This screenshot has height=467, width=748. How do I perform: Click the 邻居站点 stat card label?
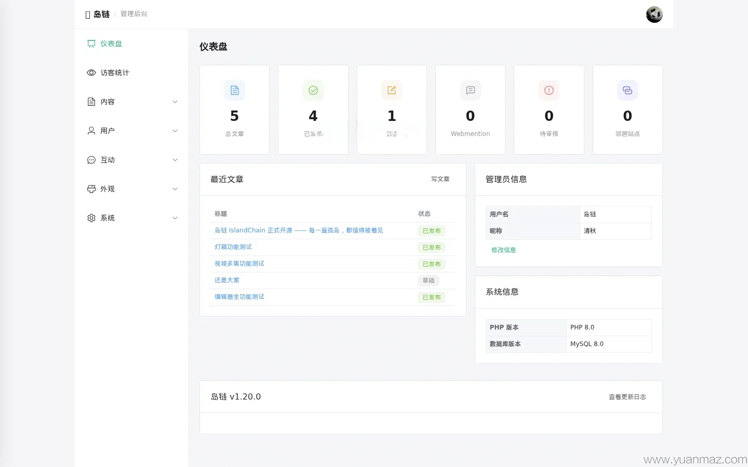627,134
